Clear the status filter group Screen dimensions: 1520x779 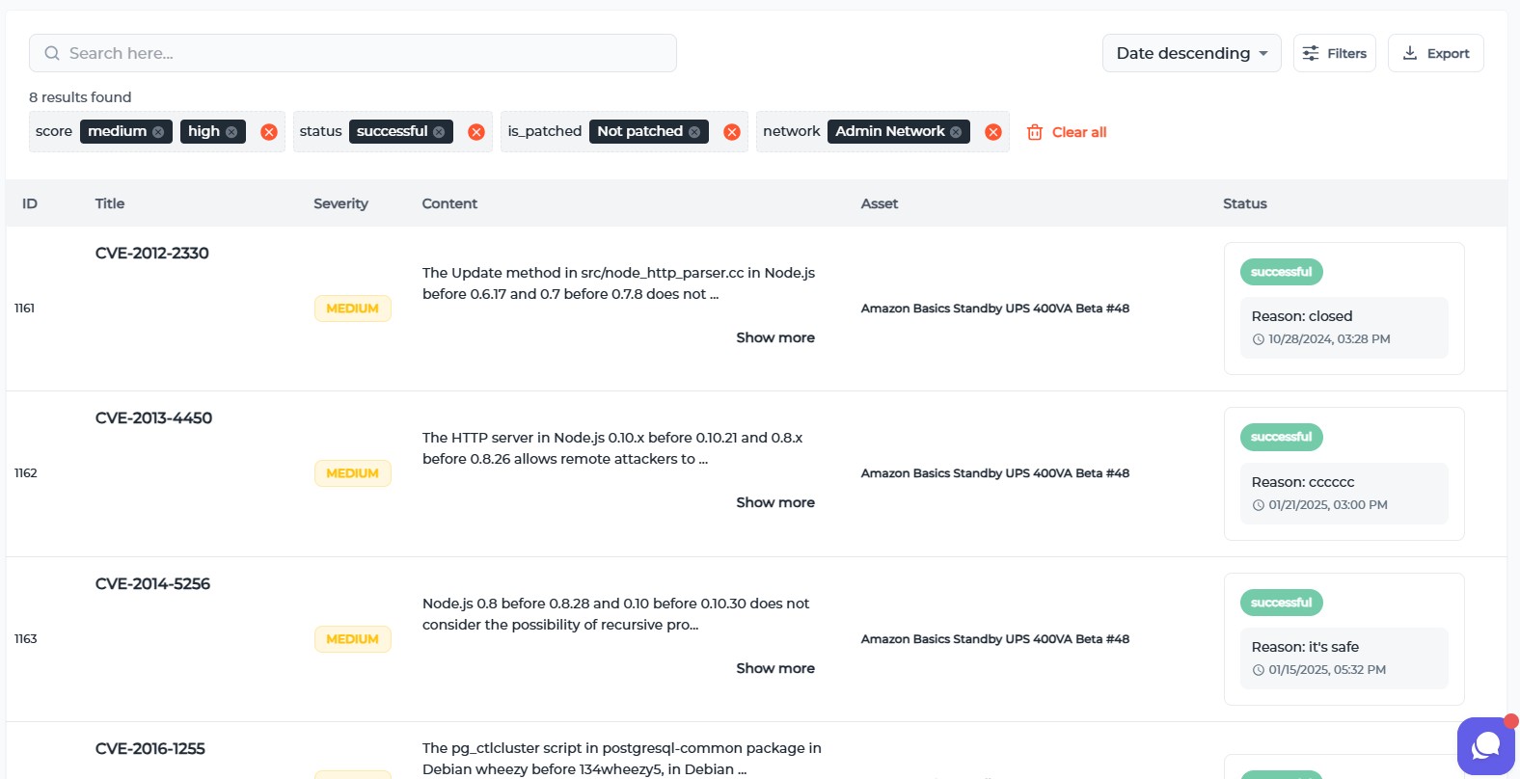pyautogui.click(x=476, y=132)
